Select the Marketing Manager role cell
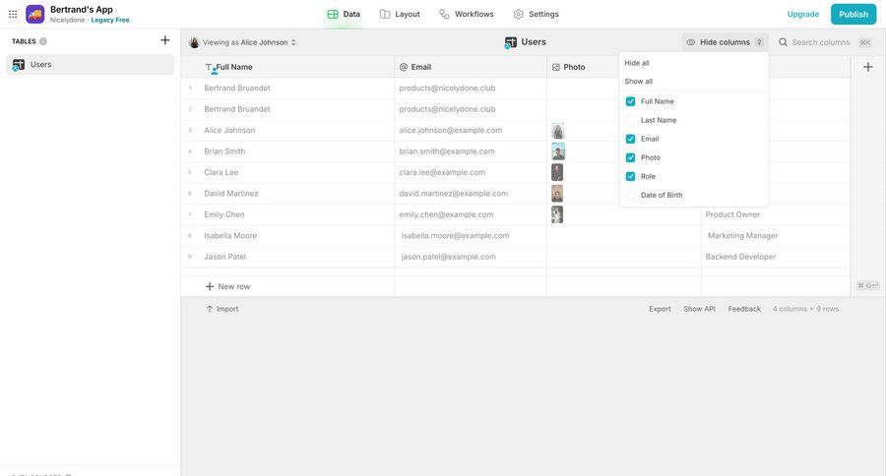The height and width of the screenshot is (476, 886). point(776,235)
